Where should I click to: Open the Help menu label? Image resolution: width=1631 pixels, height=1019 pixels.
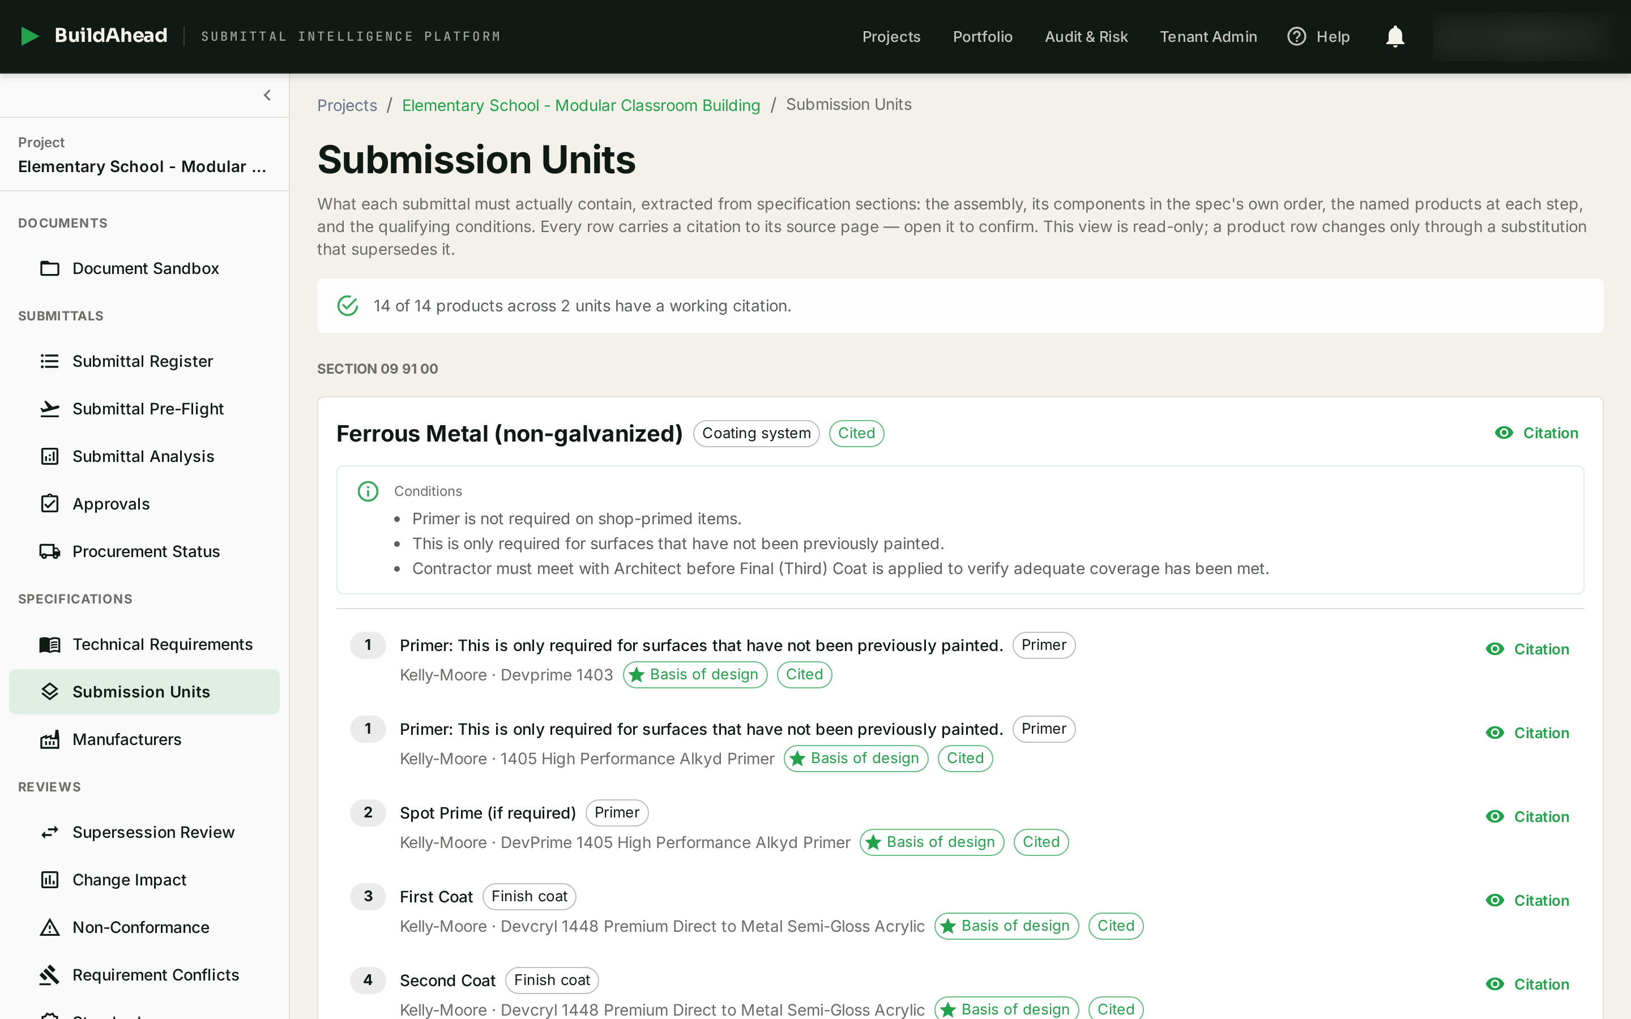pyautogui.click(x=1333, y=36)
